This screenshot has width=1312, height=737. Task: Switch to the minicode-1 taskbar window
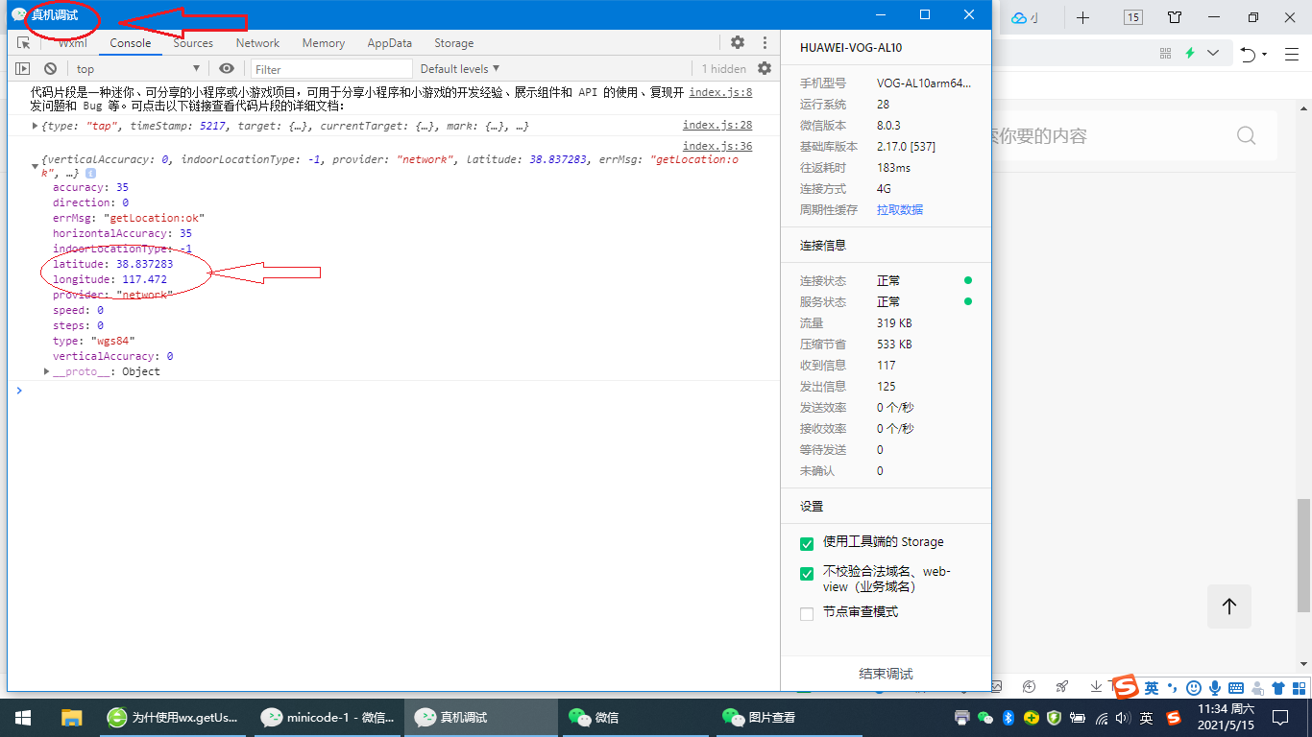(x=329, y=717)
